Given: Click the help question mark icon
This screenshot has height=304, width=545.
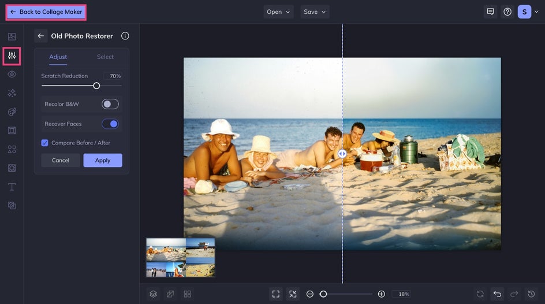Looking at the screenshot, I should pyautogui.click(x=507, y=12).
